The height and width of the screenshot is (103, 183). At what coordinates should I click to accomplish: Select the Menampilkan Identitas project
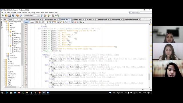pos(14,66)
